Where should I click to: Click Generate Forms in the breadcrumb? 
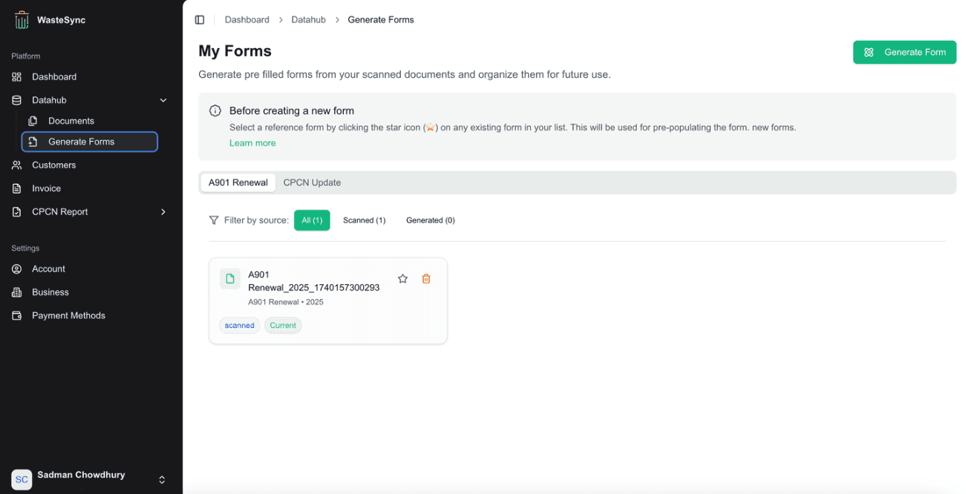click(x=381, y=20)
